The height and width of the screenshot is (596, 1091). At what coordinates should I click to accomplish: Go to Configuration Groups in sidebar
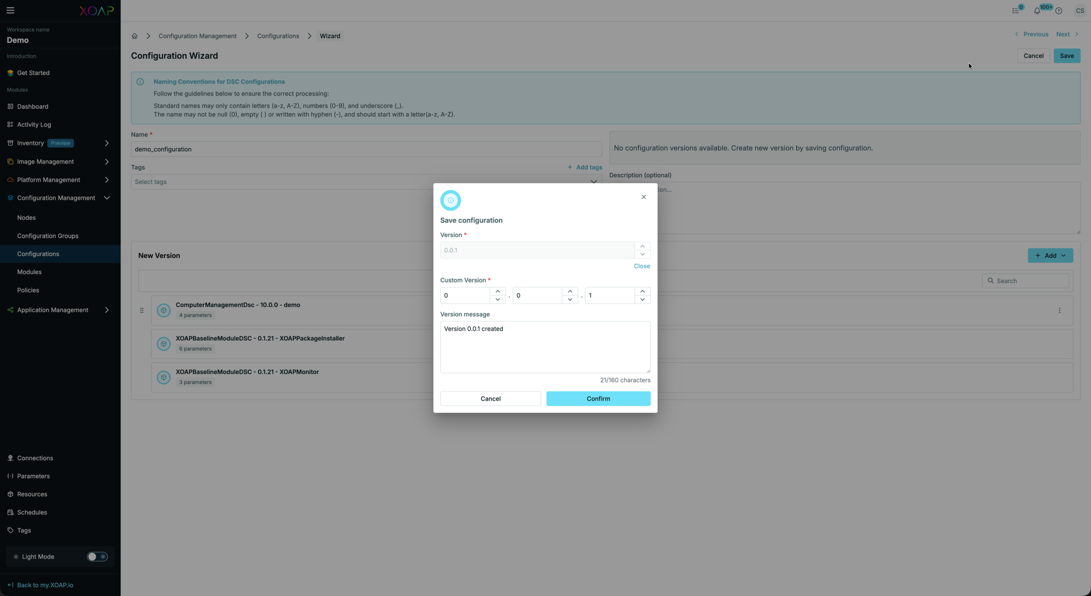click(x=48, y=236)
